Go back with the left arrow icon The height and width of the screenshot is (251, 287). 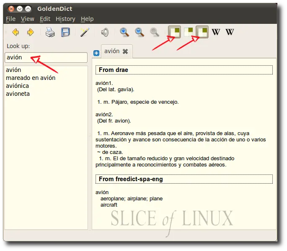pos(16,32)
